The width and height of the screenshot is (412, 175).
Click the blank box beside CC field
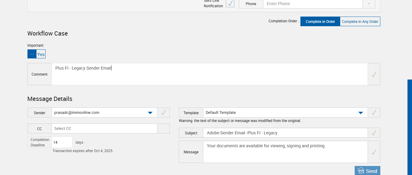click(163, 129)
